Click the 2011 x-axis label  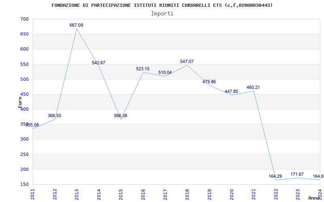click(x=32, y=194)
